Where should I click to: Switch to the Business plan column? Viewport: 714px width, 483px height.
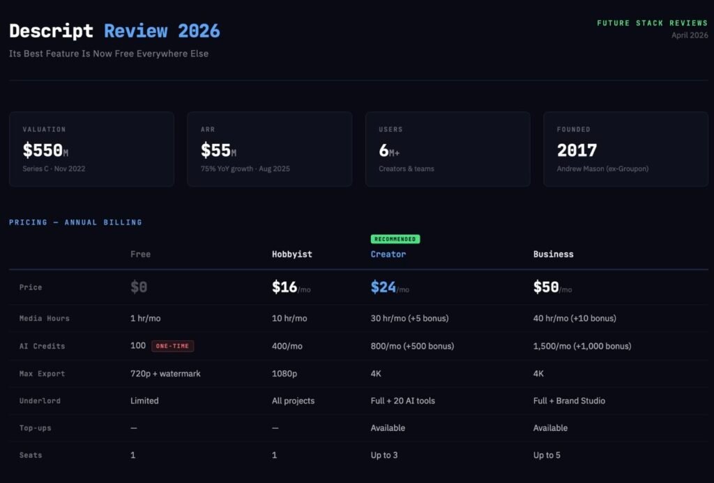553,254
